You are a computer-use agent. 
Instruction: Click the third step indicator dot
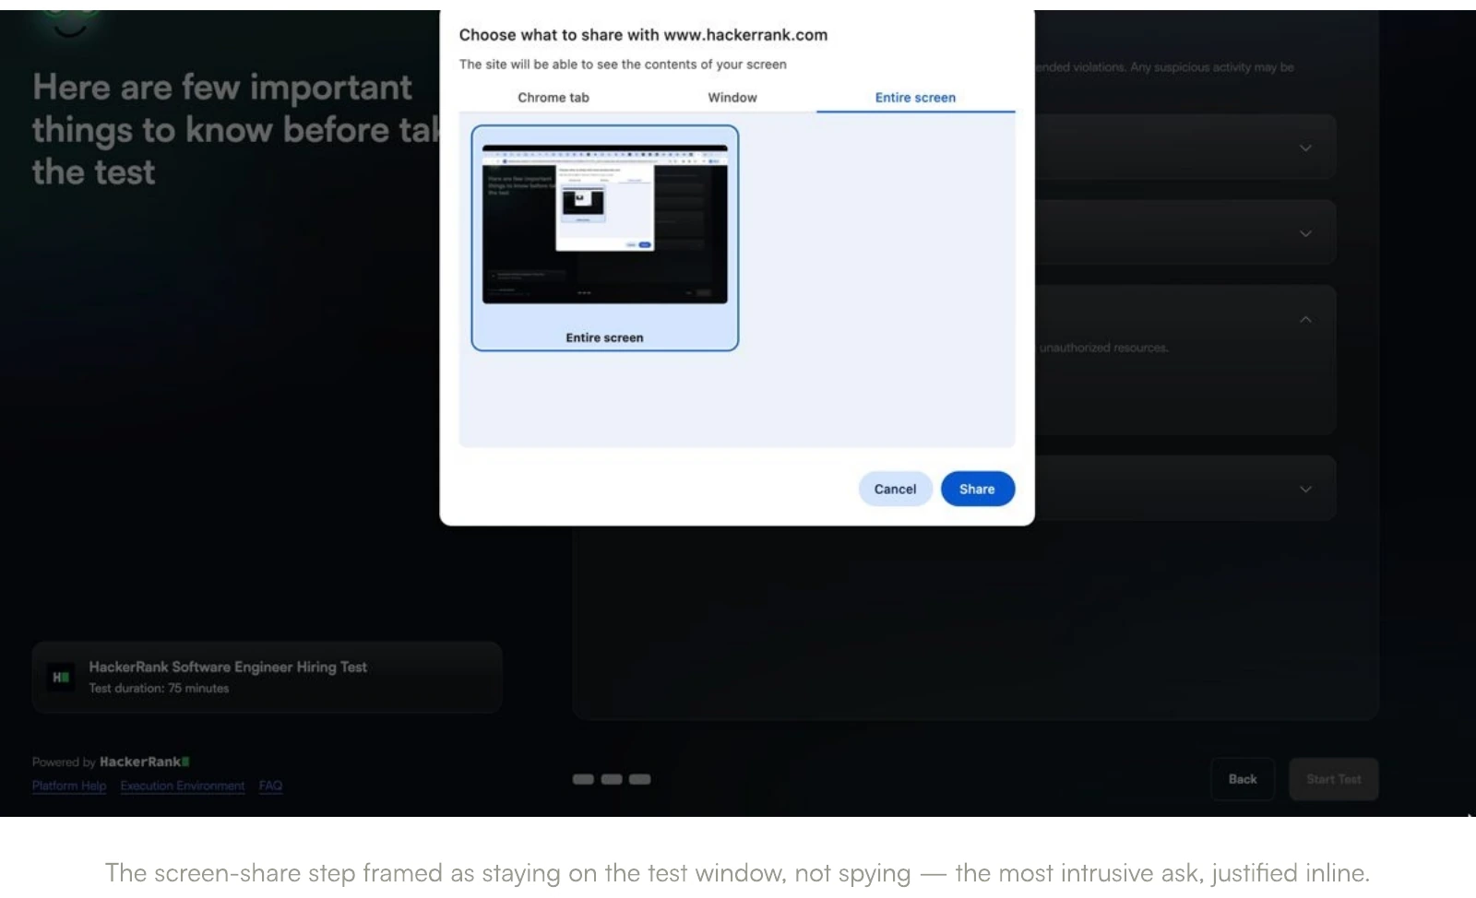coord(640,779)
